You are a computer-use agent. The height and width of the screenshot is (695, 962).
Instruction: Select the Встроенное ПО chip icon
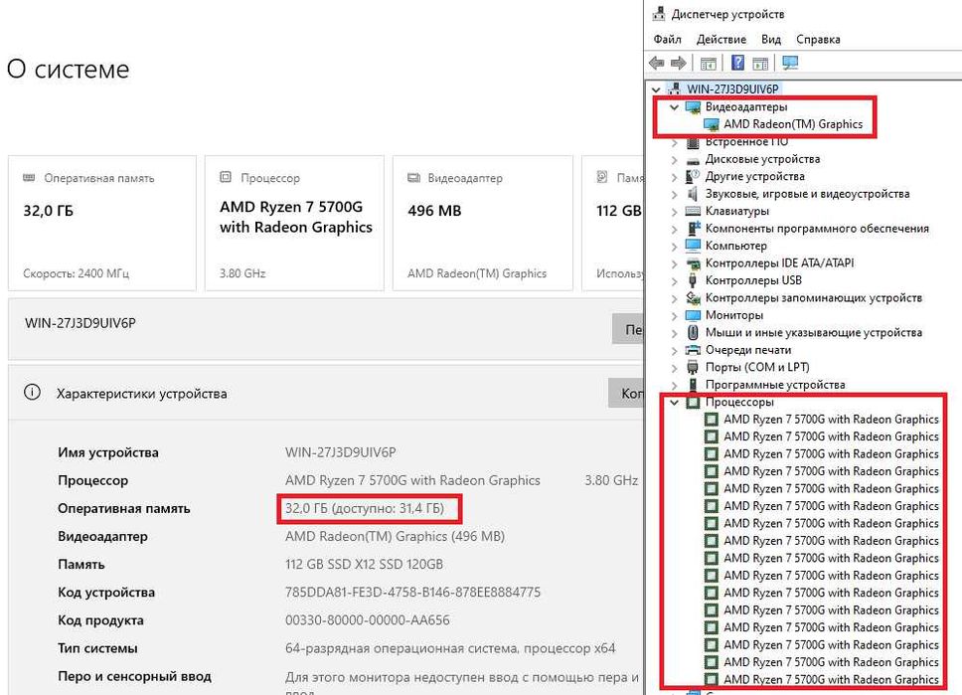pyautogui.click(x=693, y=142)
